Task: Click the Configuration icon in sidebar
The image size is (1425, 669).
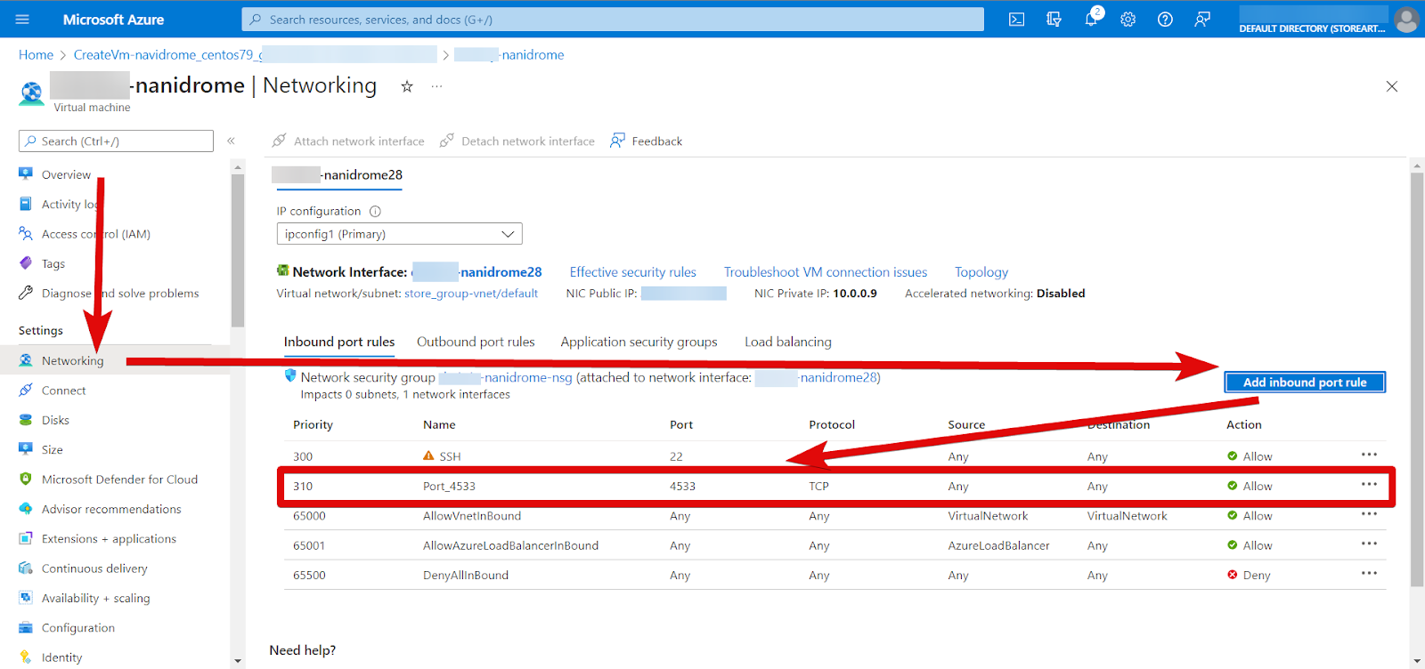Action: point(26,627)
